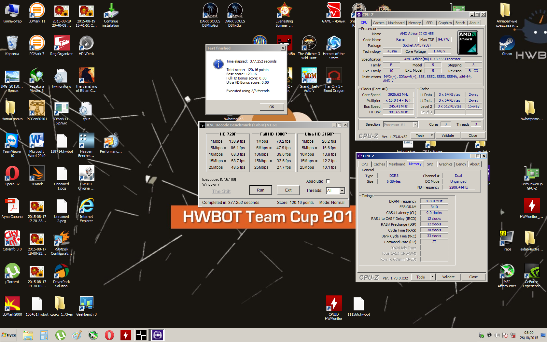
Task: Click the Пуск Start button
Action: 9,335
